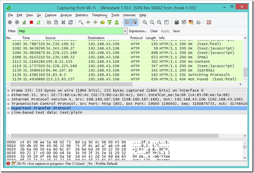Open preferences wrench icon
The image size is (254, 173).
pos(198,22)
